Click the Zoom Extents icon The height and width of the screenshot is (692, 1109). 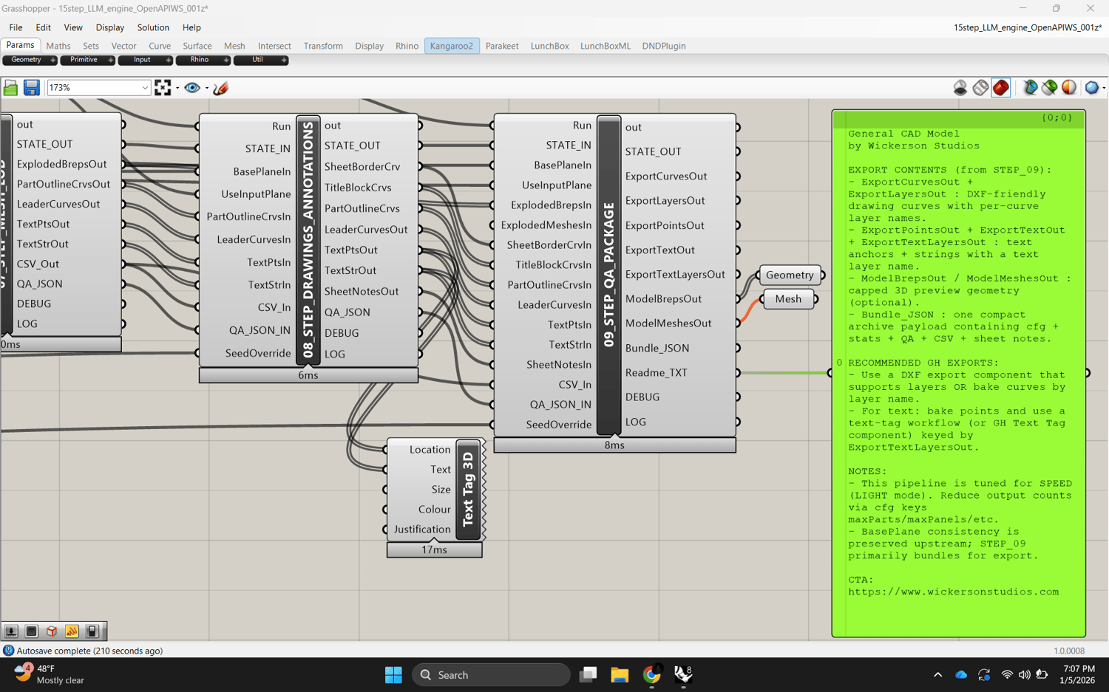[163, 88]
